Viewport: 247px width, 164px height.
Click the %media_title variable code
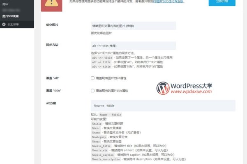pyautogui.click(x=101, y=146)
